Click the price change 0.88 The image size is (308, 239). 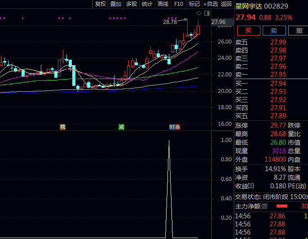(x=265, y=18)
